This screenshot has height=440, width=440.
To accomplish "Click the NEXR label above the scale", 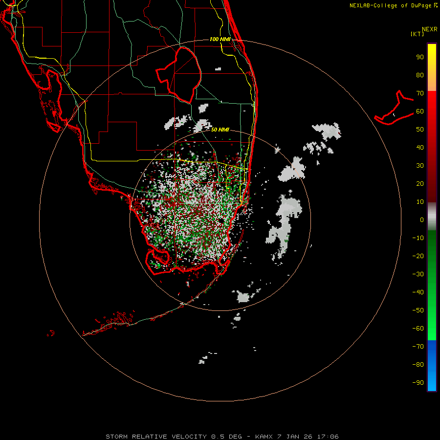I will pos(430,29).
